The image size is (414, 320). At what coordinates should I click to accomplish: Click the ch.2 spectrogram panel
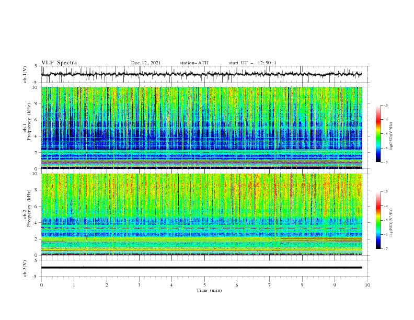201,214
